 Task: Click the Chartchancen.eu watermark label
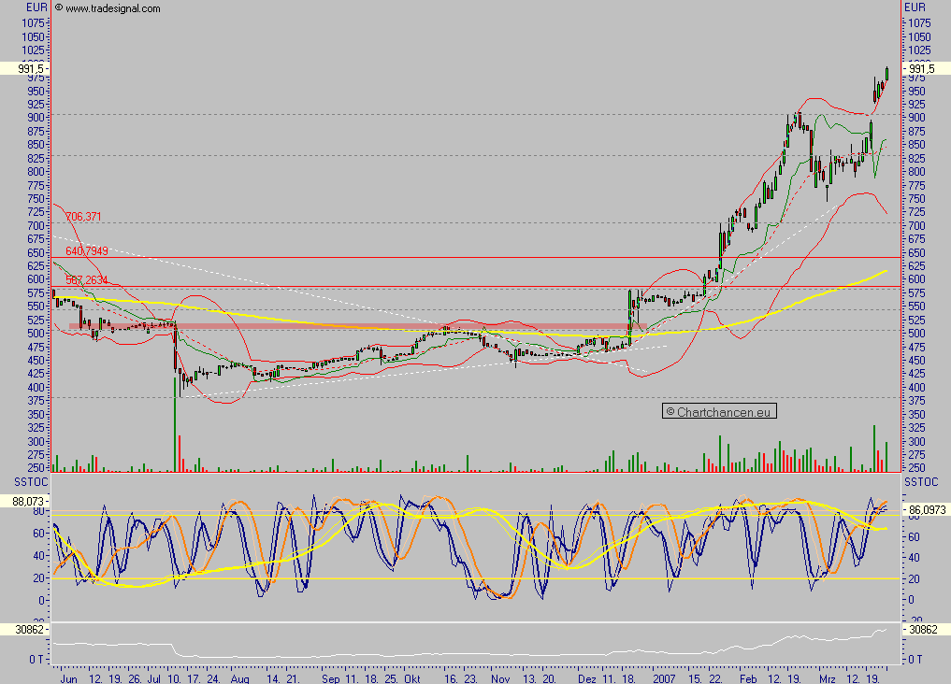(x=718, y=410)
